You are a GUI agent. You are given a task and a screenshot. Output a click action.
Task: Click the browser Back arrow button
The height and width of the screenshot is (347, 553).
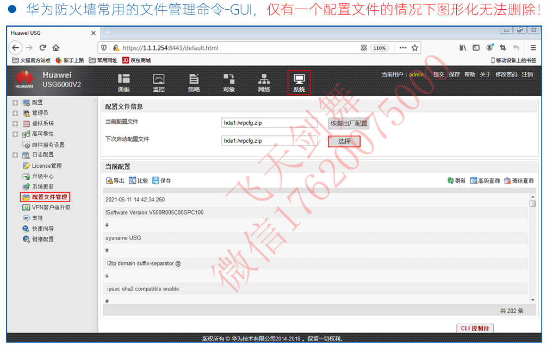pyautogui.click(x=16, y=48)
